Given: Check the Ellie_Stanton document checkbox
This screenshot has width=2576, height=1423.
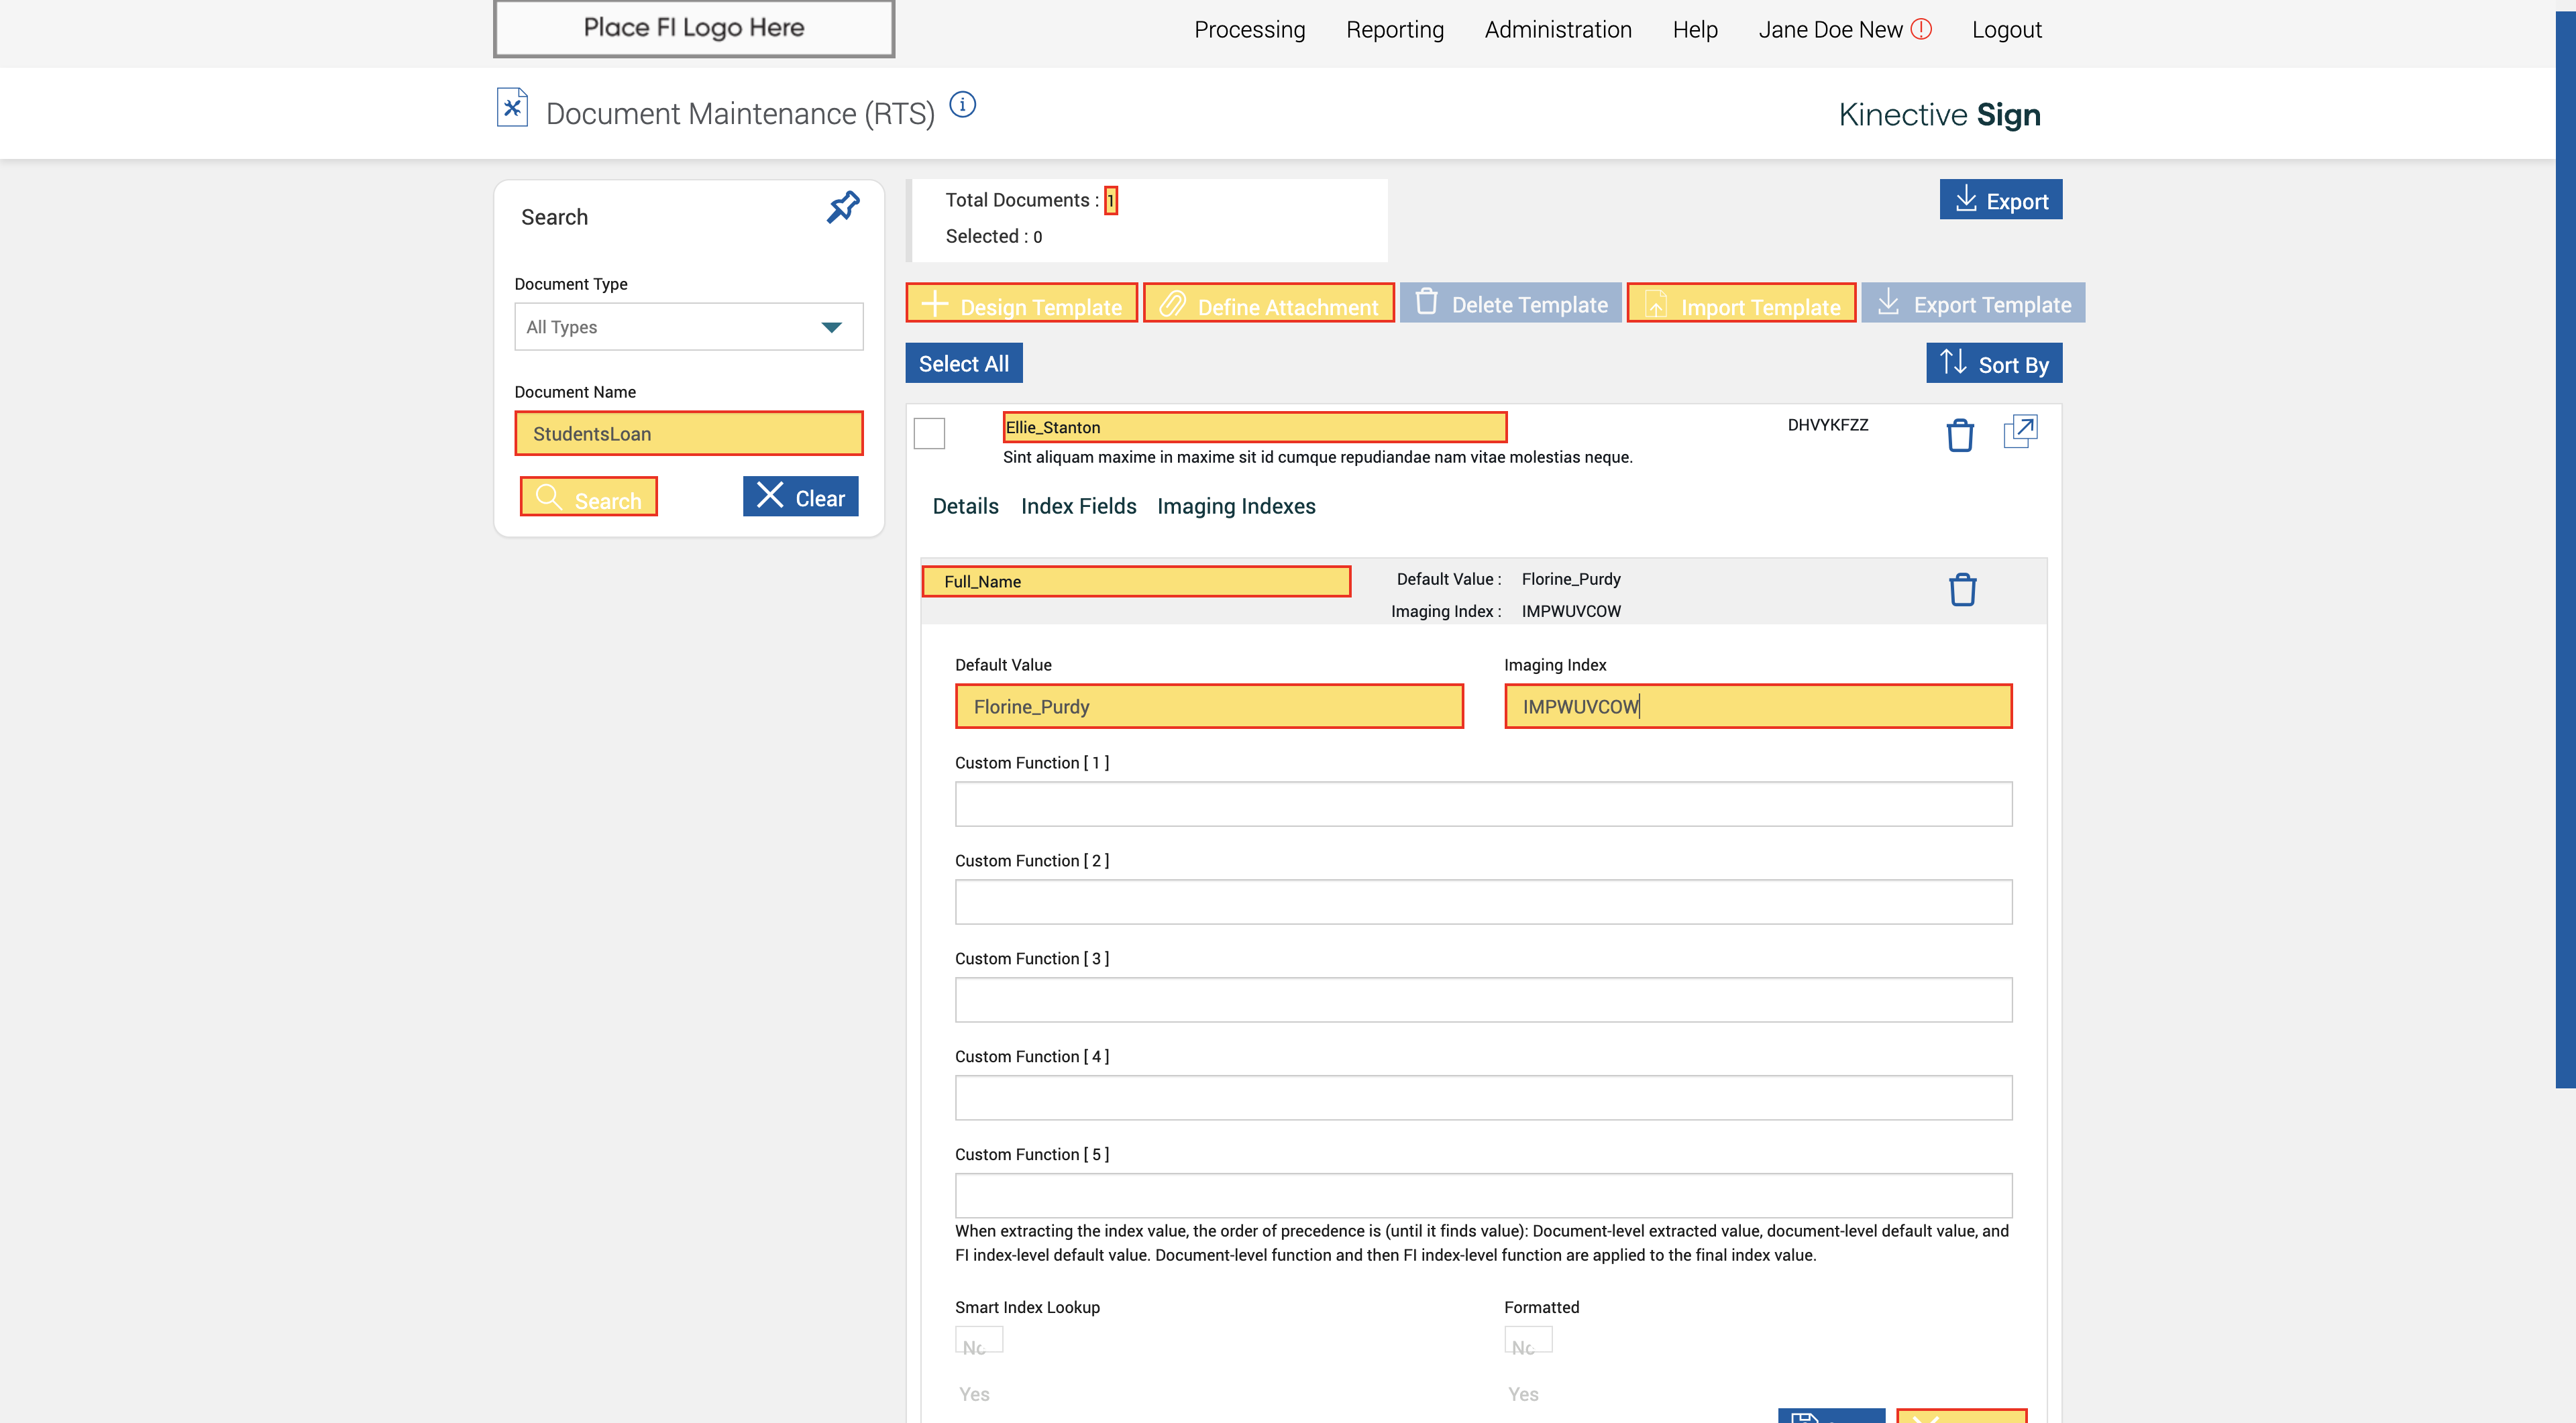Looking at the screenshot, I should [x=929, y=434].
